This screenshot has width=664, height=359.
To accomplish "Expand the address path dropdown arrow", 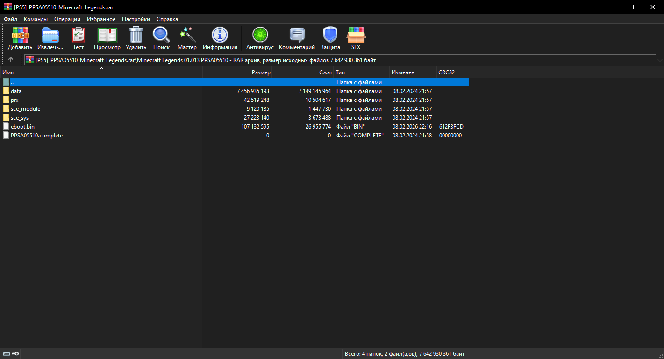I will pyautogui.click(x=659, y=60).
